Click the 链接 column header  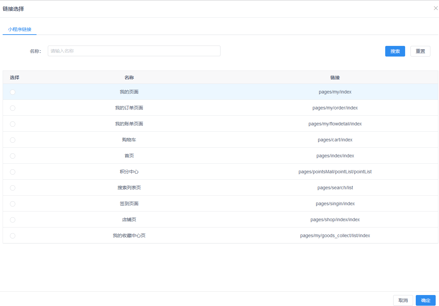(335, 77)
